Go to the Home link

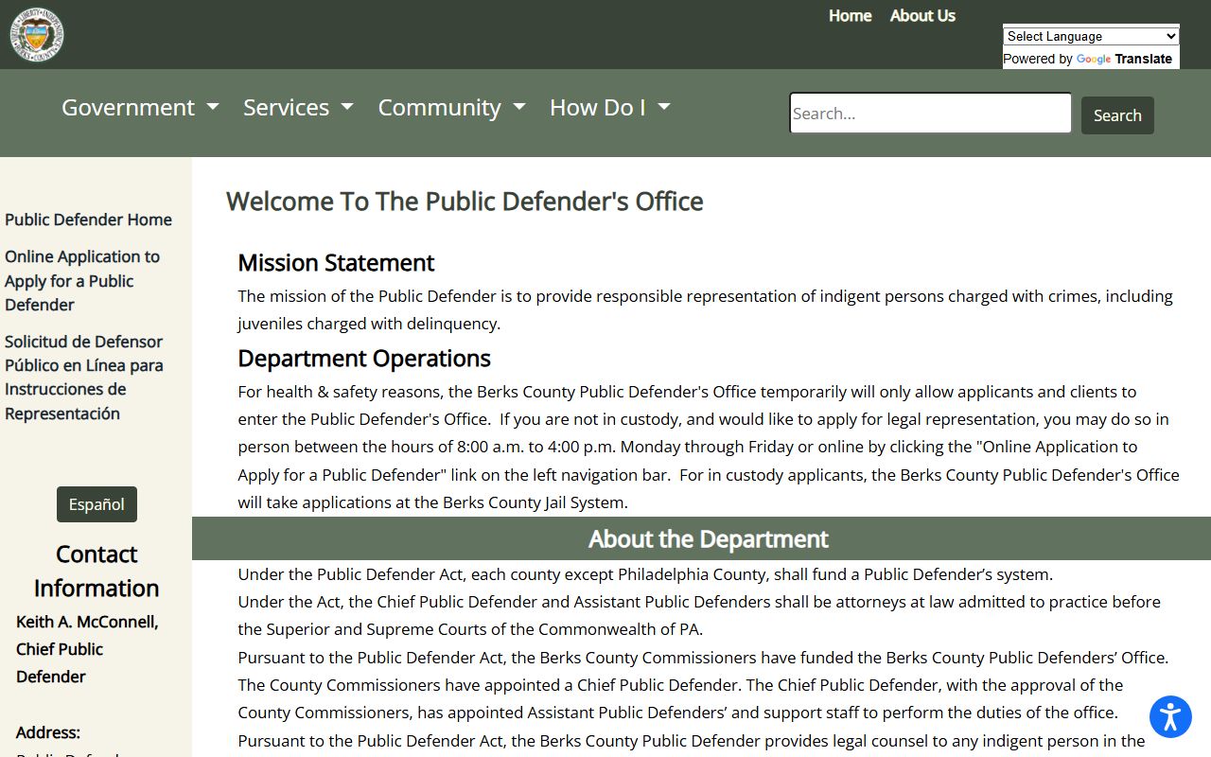[850, 16]
